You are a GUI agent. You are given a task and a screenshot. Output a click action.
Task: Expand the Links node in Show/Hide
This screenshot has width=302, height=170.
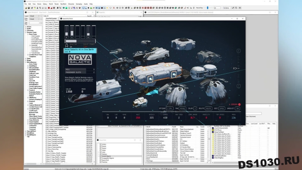pyautogui.click(x=98, y=152)
